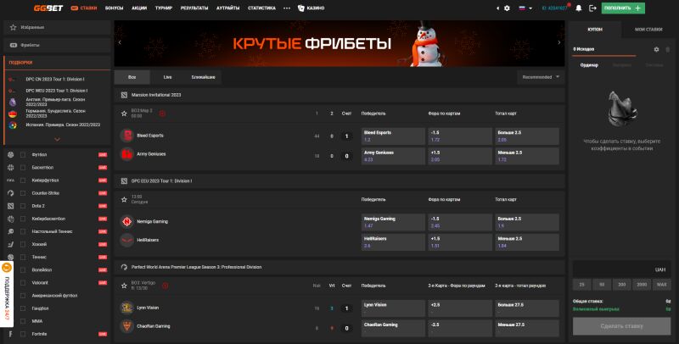Switch to the Ближайшие tab
Image resolution: width=679 pixels, height=344 pixels.
[203, 77]
